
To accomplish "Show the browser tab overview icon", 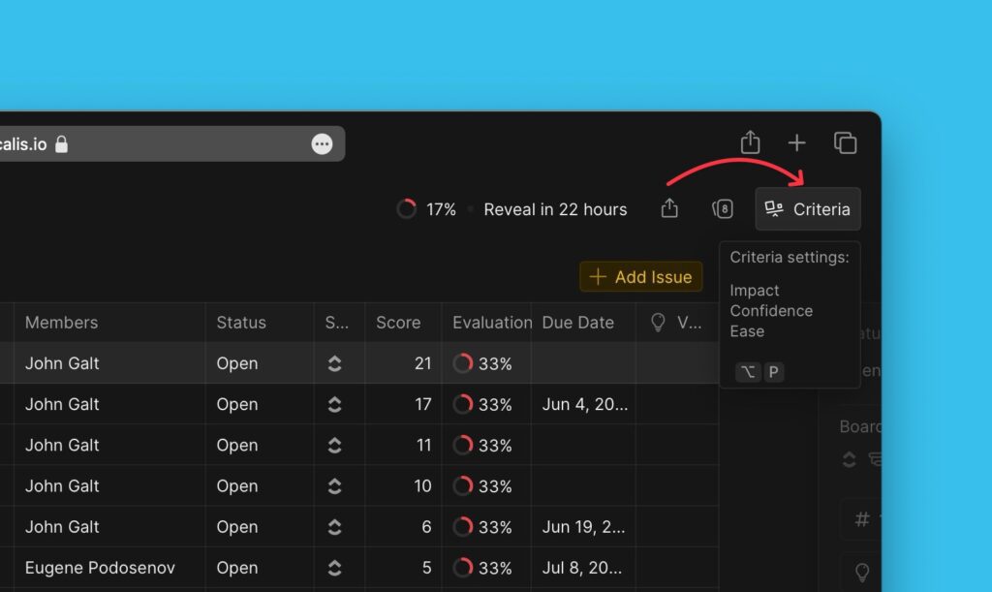I will tap(845, 143).
